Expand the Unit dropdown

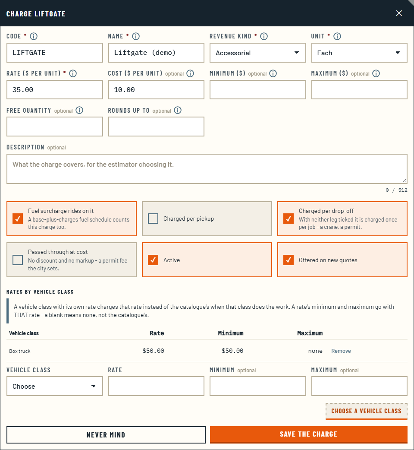(359, 53)
